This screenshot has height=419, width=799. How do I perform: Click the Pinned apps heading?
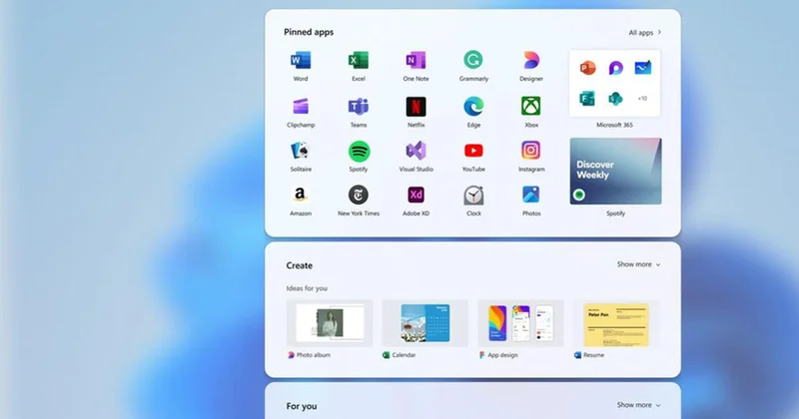pos(309,32)
